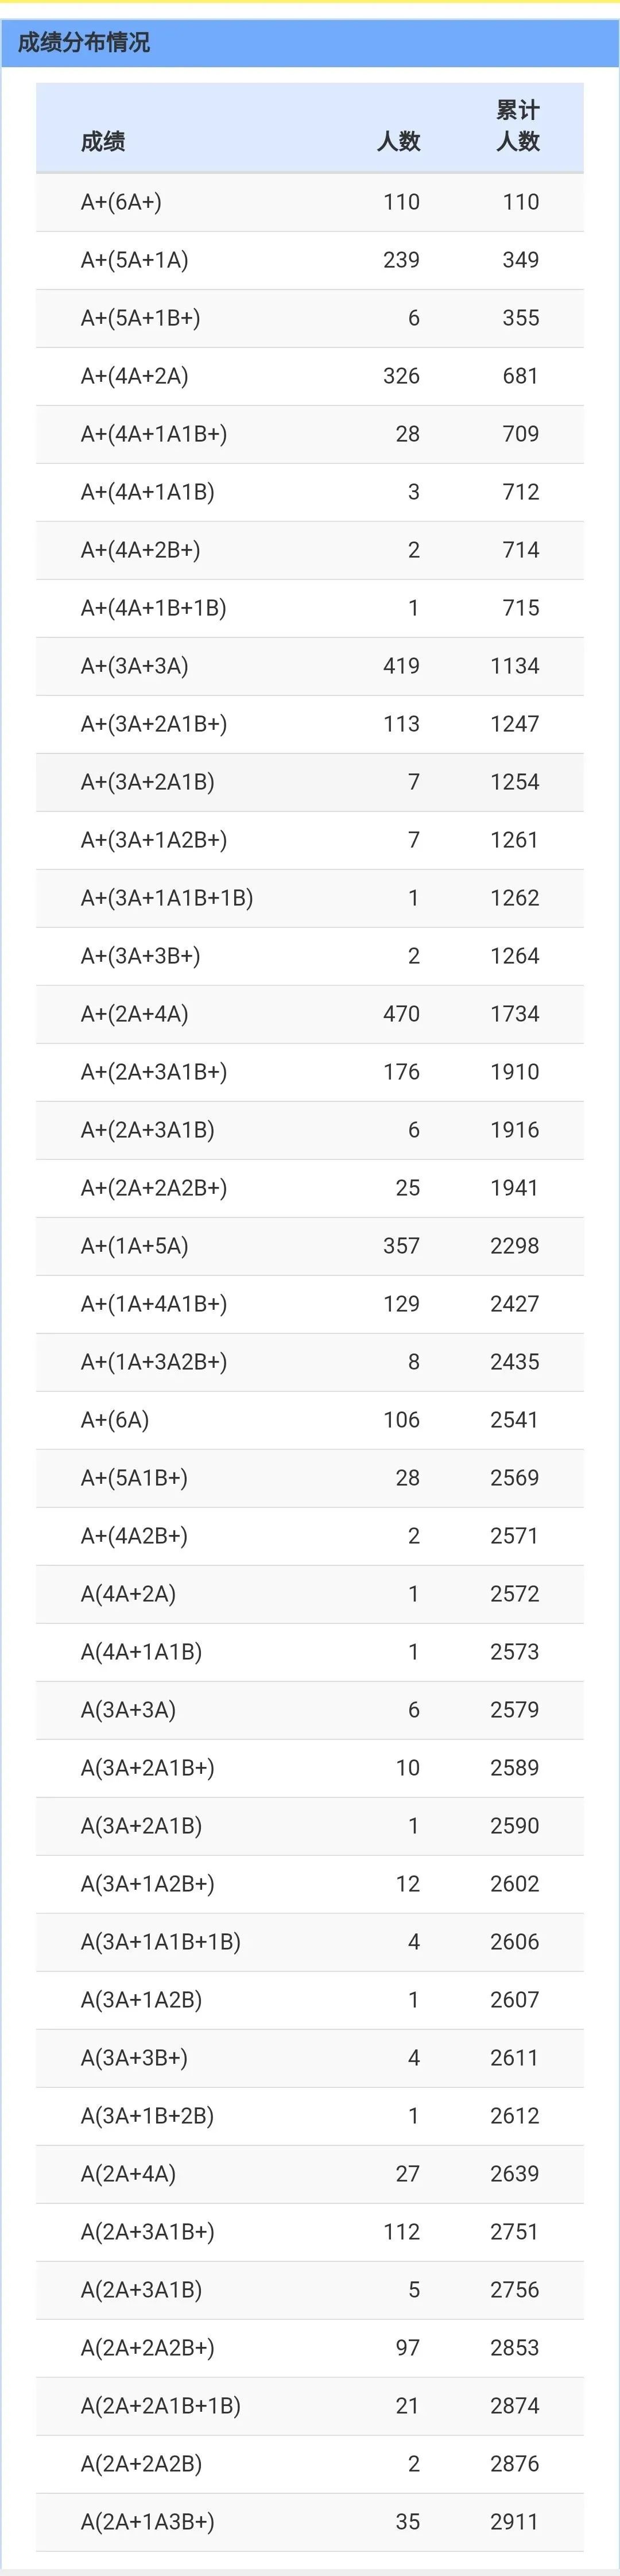Click the A+(6A) grade row
Screen dimensions: 620x2576
coord(310,1420)
